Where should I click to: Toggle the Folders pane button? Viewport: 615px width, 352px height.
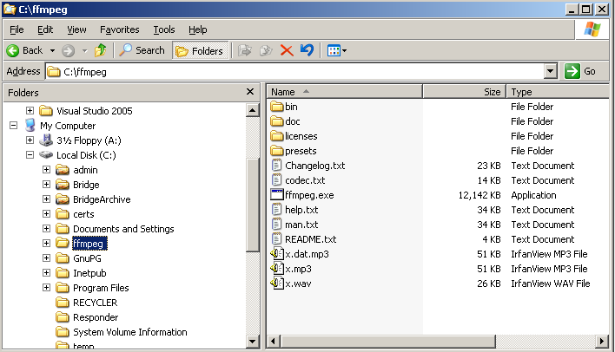click(x=200, y=50)
